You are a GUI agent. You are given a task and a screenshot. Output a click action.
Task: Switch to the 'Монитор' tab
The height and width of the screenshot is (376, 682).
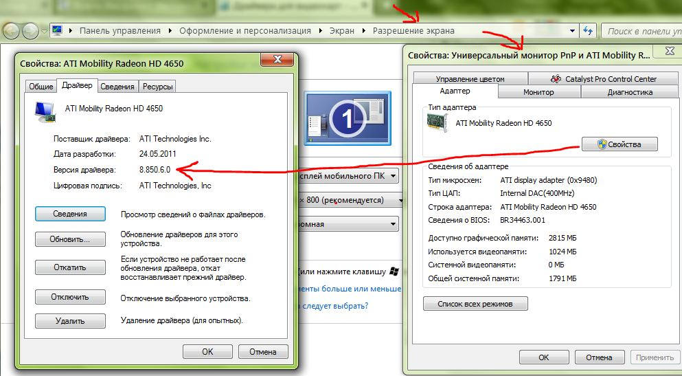click(538, 92)
